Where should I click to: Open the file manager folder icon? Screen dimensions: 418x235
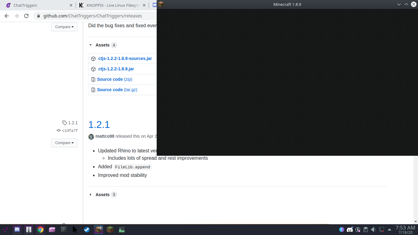(52, 229)
